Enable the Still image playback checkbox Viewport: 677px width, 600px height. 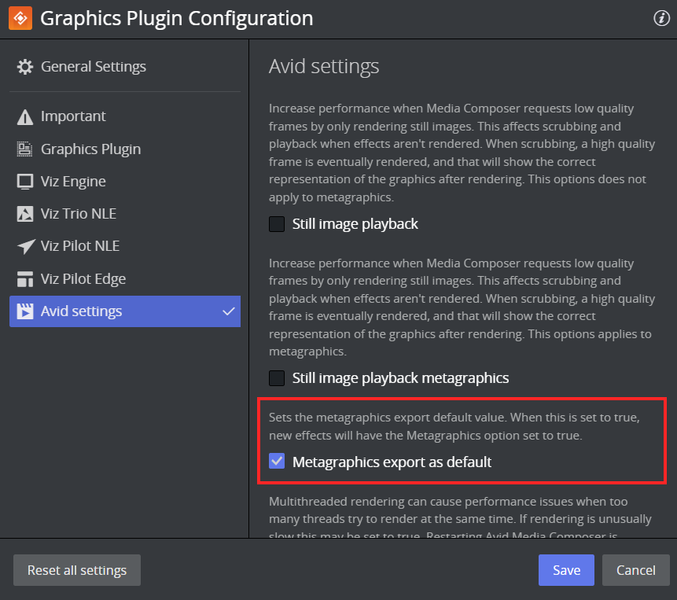point(277,224)
